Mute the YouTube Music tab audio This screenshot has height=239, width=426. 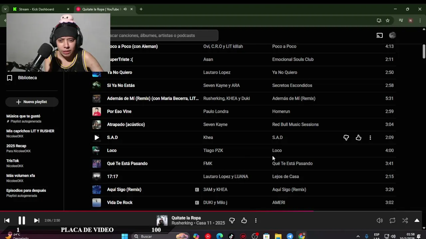click(125, 9)
